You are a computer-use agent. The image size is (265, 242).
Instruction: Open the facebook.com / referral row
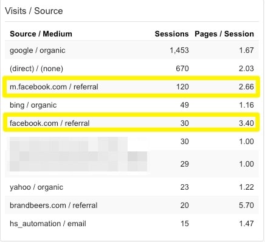(x=132, y=123)
